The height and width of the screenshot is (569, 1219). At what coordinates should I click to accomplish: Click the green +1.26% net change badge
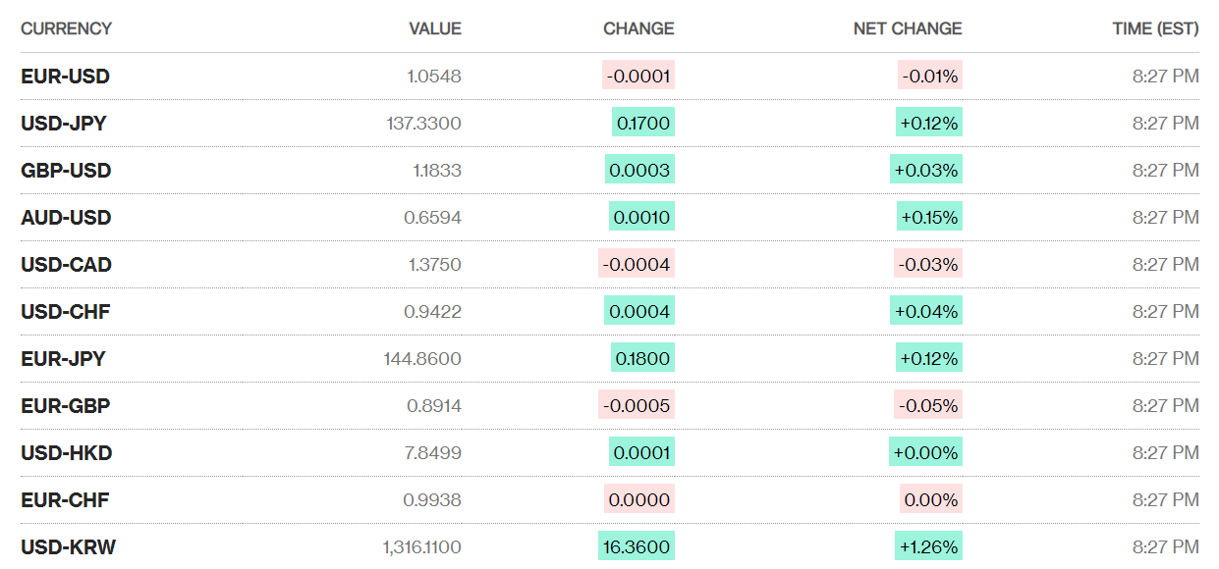(x=926, y=546)
